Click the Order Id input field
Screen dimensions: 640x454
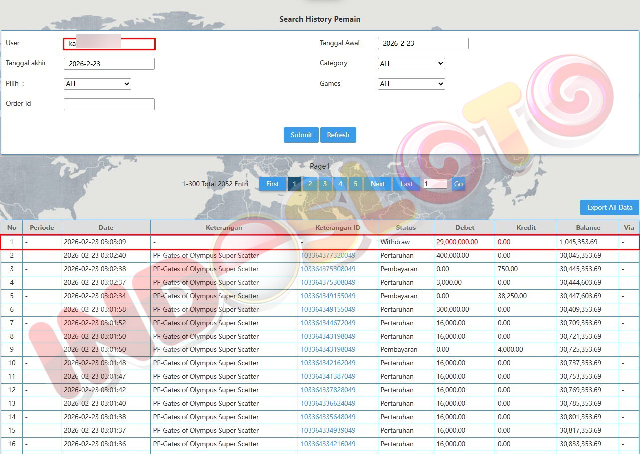pos(109,104)
